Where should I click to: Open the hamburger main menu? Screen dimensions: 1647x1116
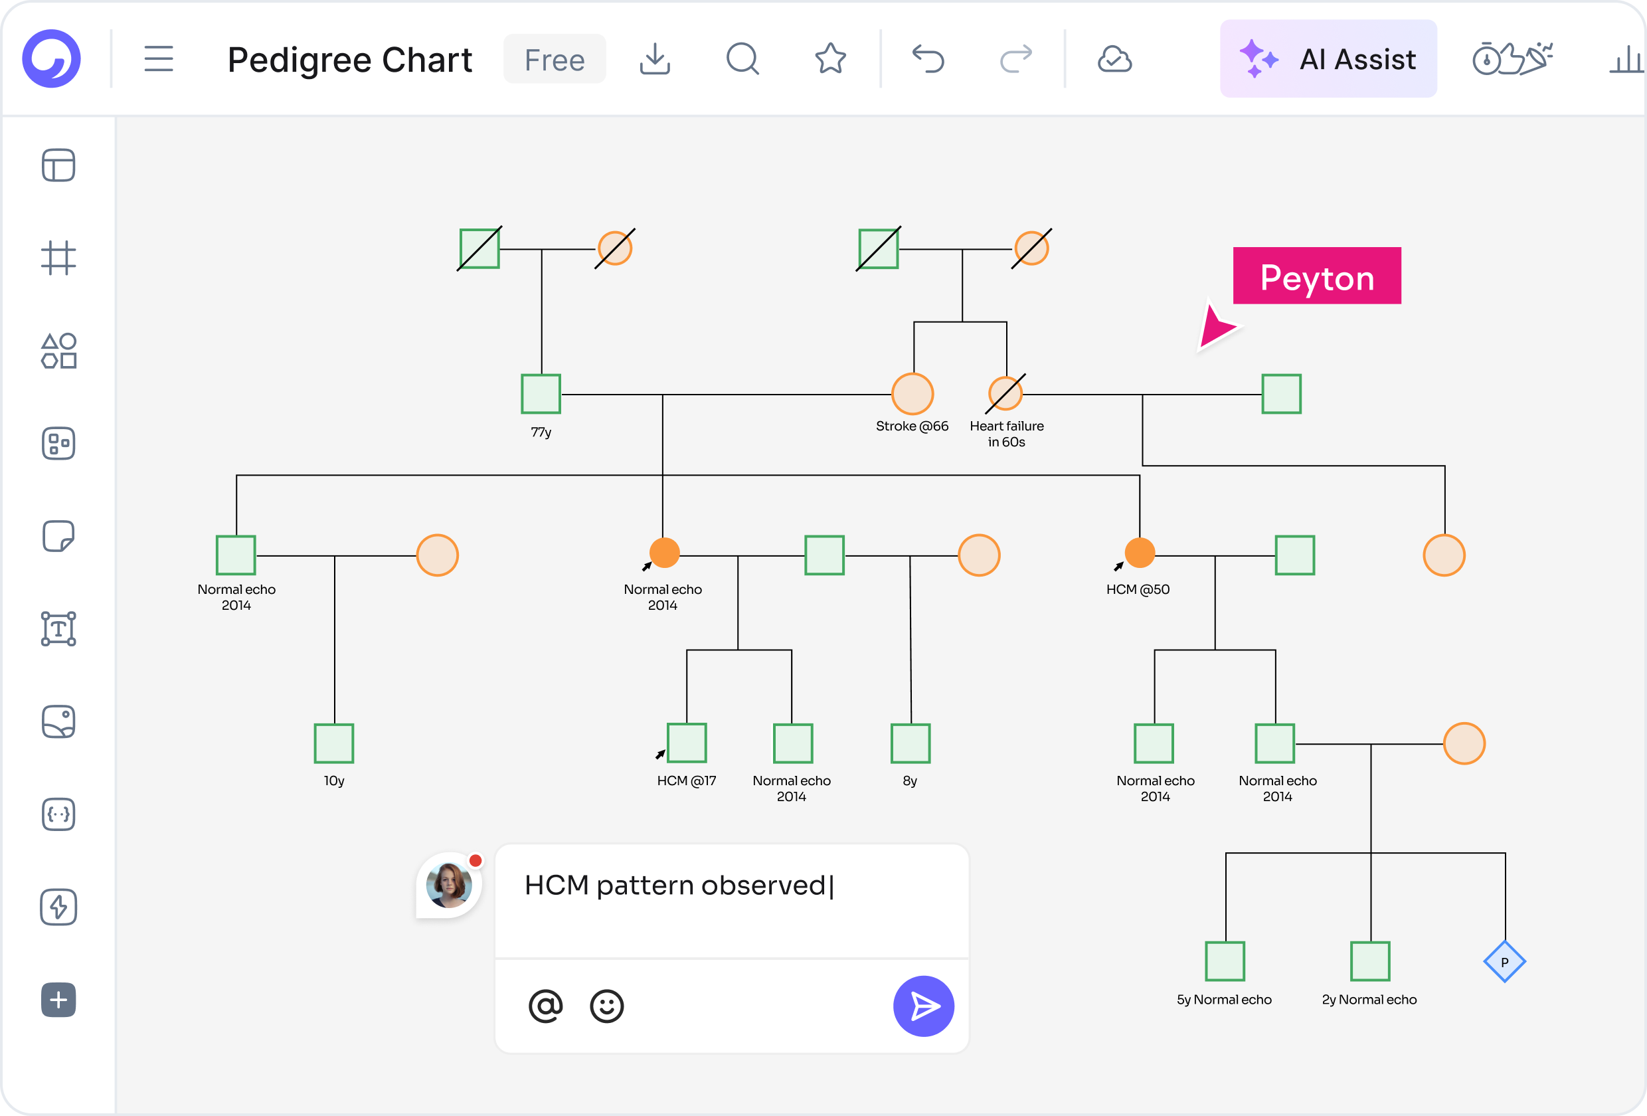coord(159,59)
